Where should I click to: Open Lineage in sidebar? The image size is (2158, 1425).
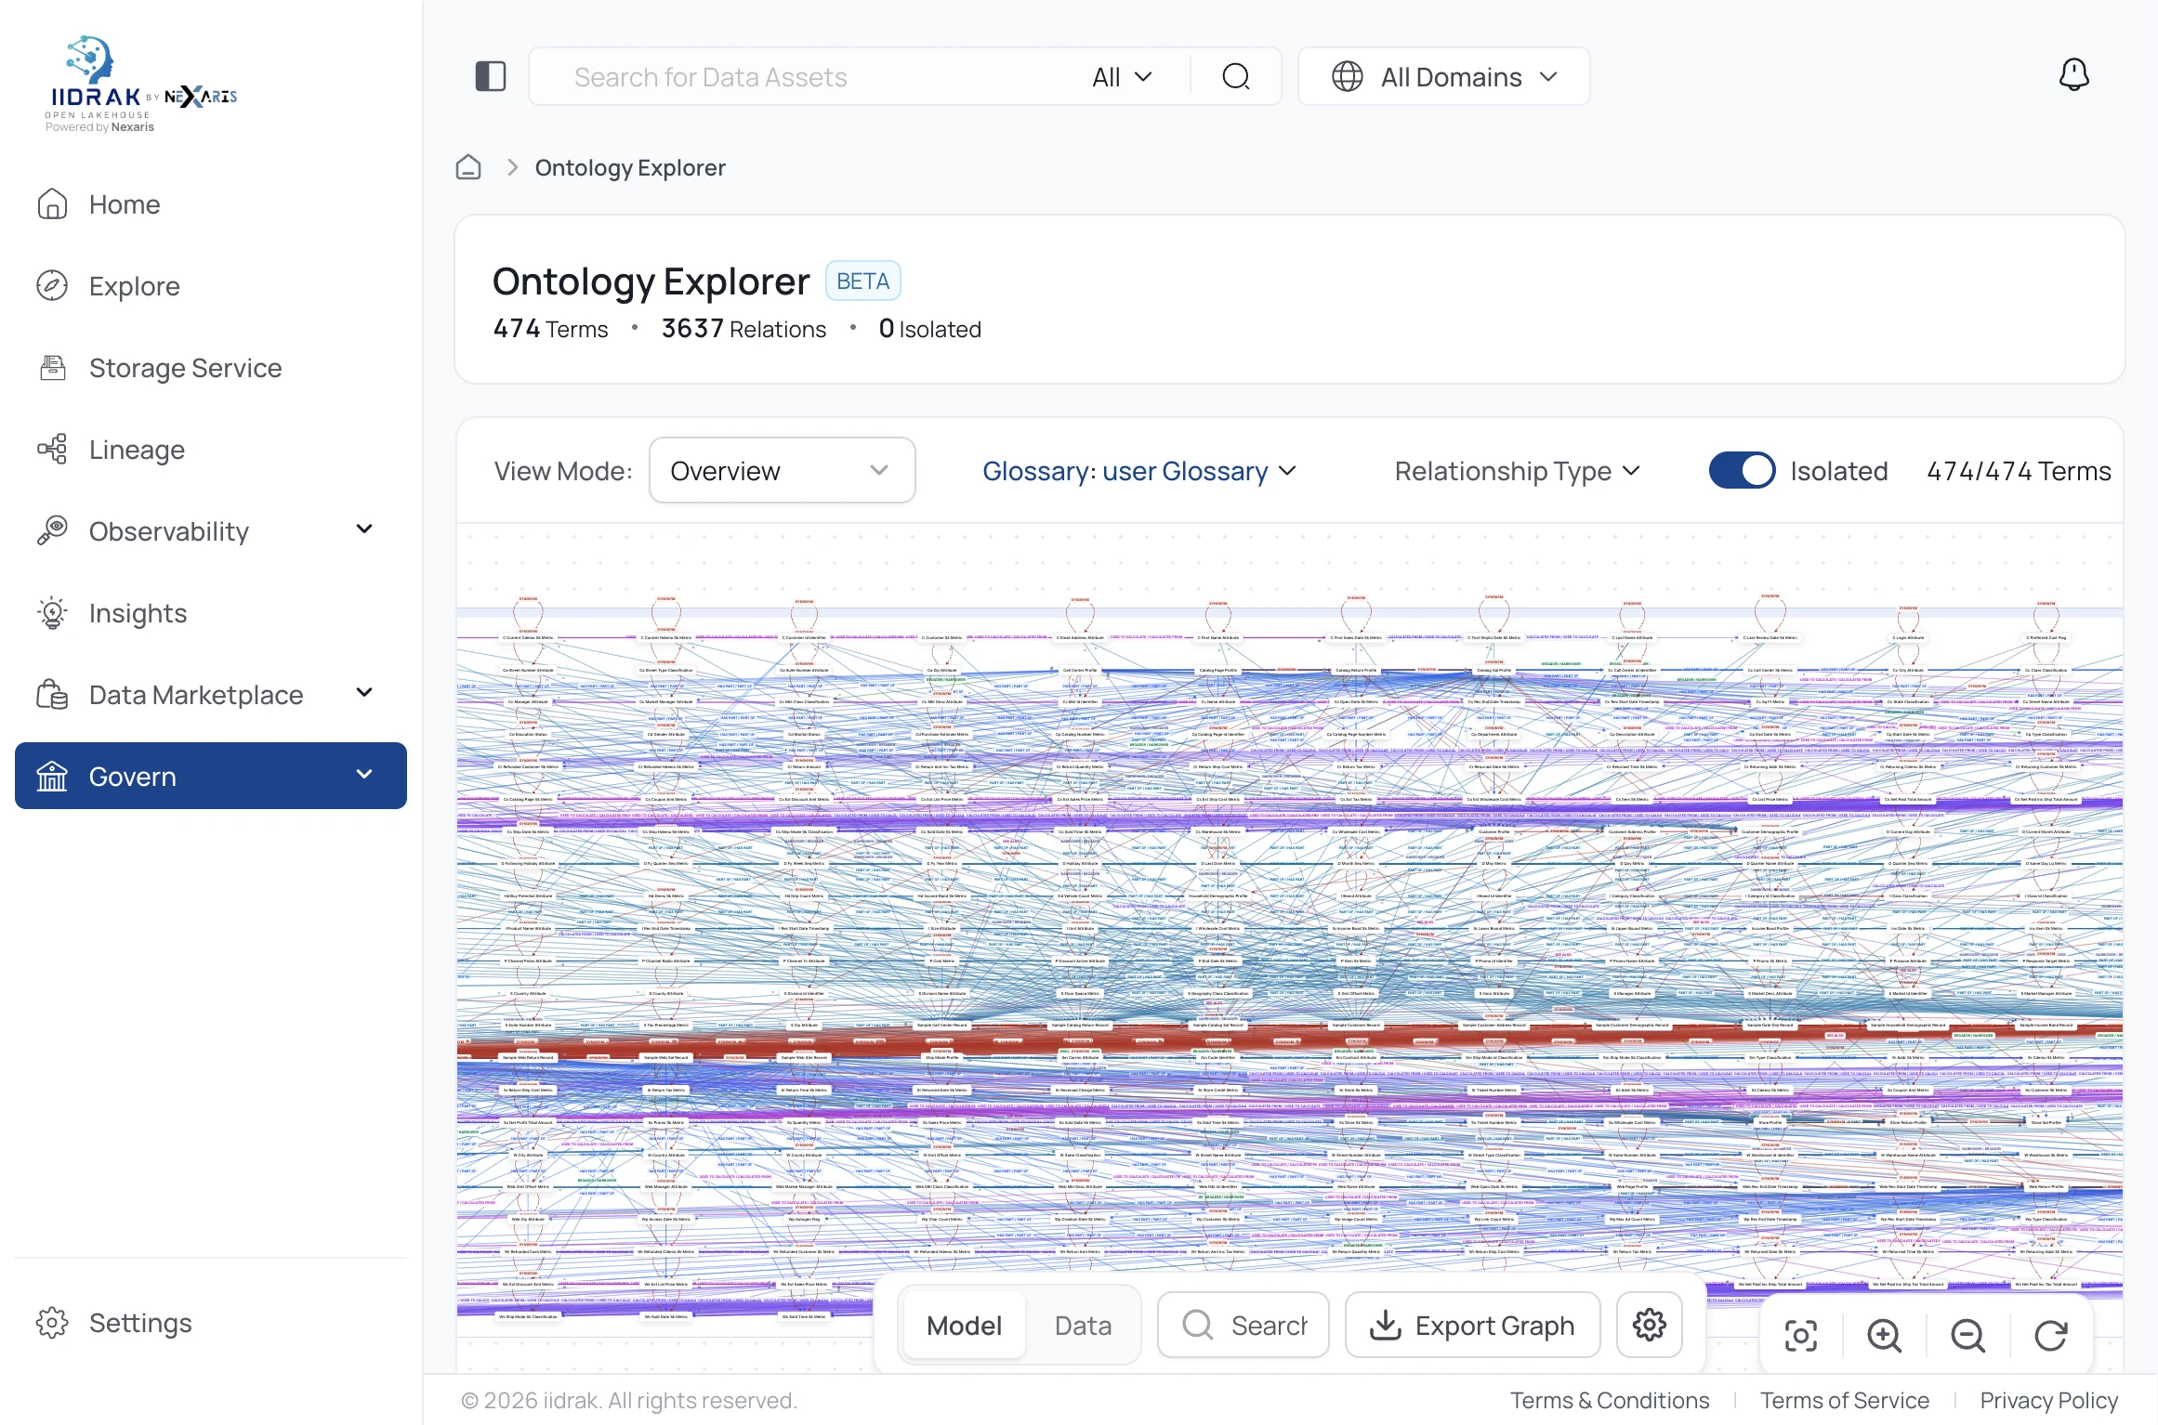click(211, 450)
